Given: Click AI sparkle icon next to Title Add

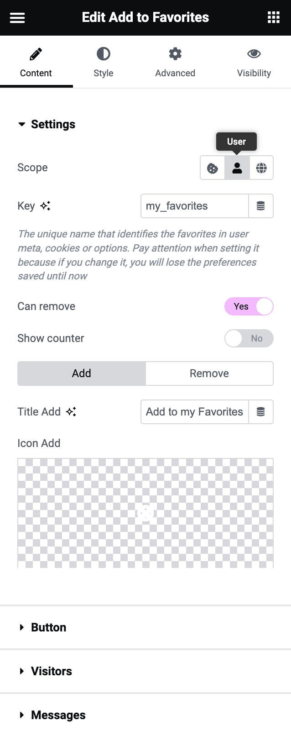Looking at the screenshot, I should point(71,412).
